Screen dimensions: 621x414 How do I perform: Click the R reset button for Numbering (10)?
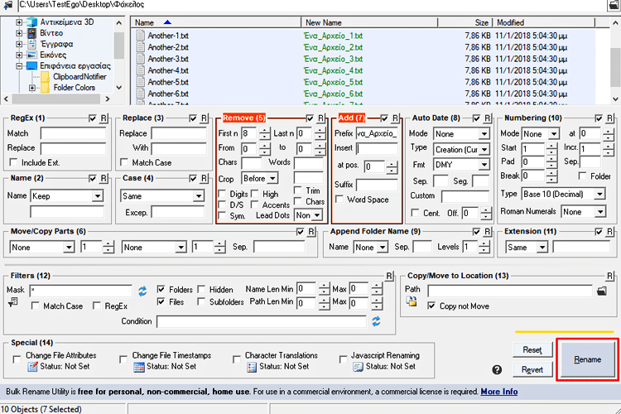(x=609, y=118)
